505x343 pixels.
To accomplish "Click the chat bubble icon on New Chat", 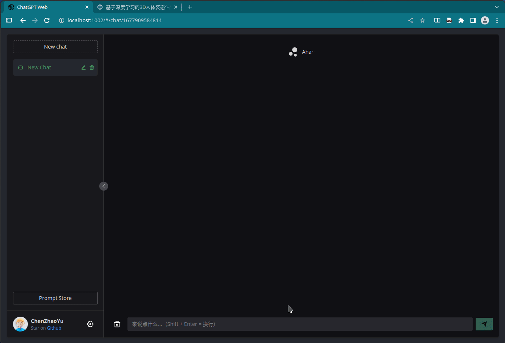I will (20, 67).
